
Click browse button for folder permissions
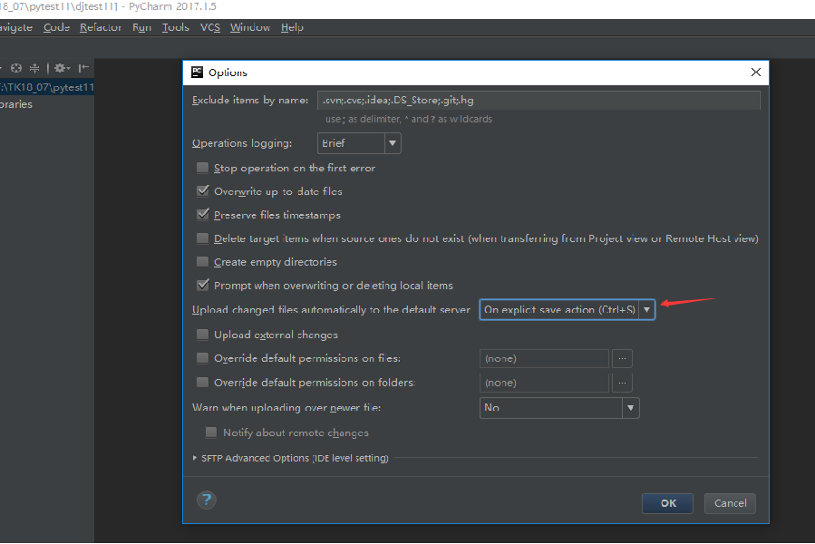point(622,383)
